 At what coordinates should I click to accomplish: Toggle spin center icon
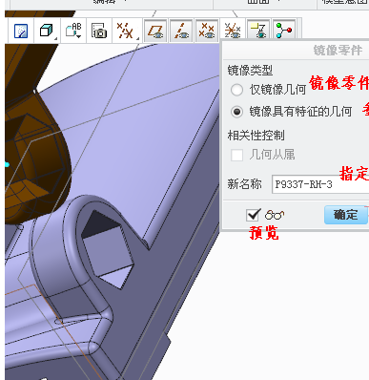(x=284, y=31)
